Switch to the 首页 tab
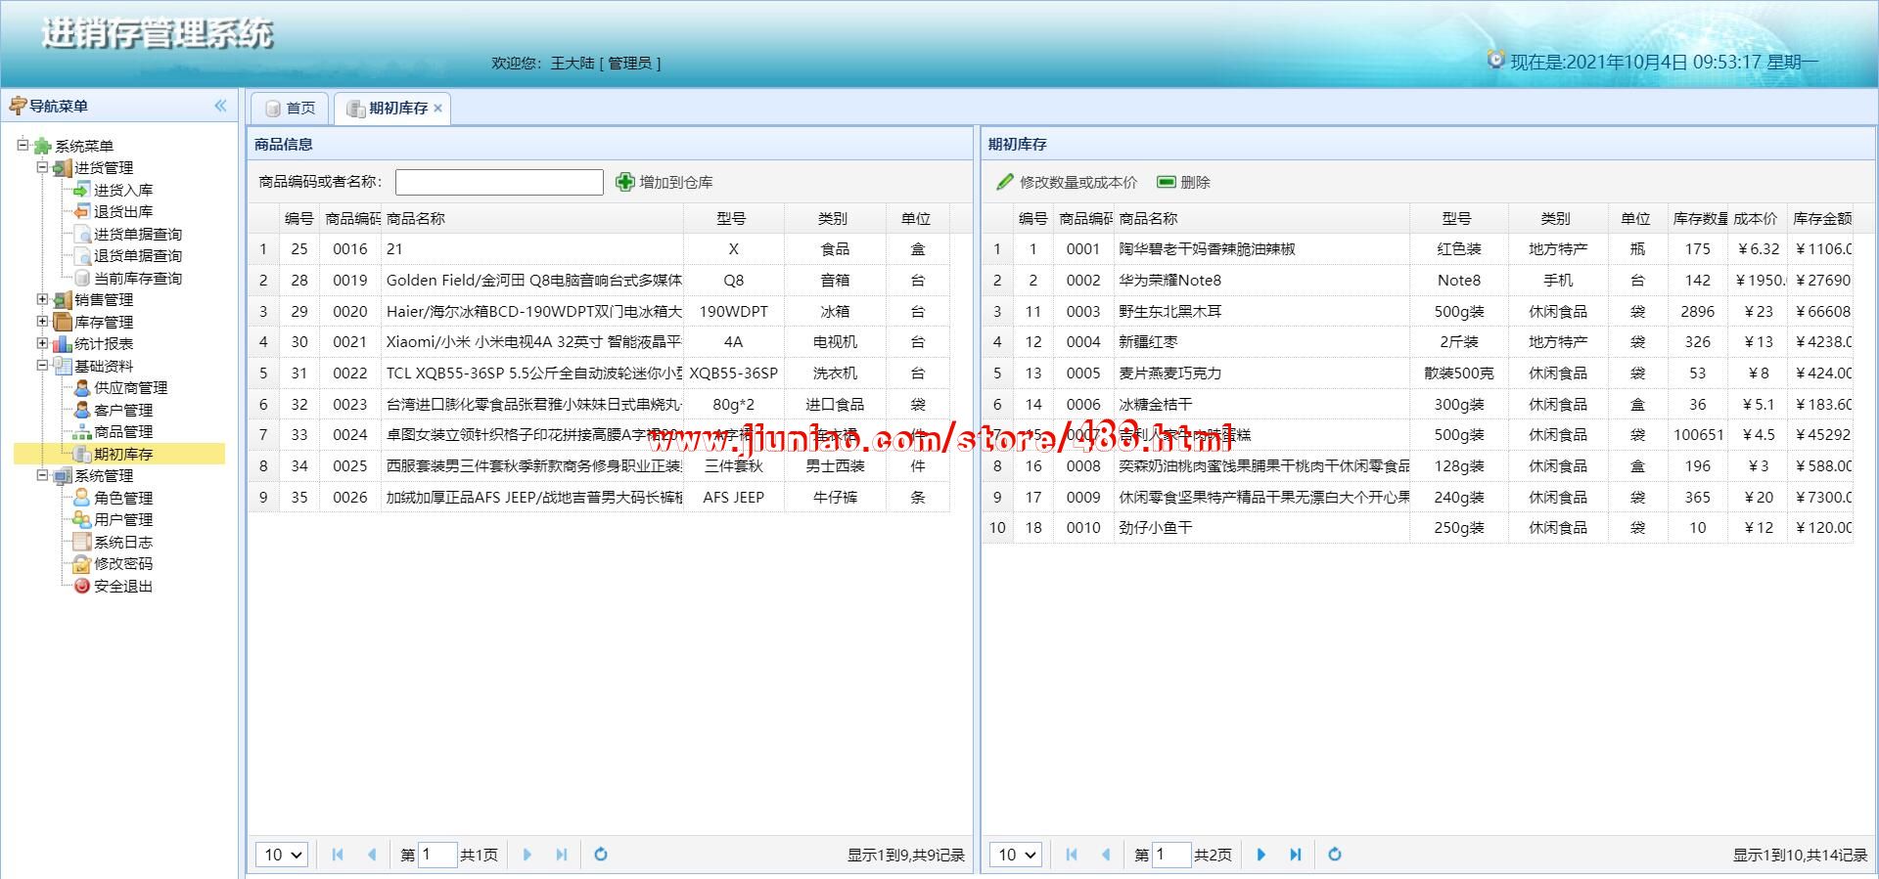 (291, 109)
